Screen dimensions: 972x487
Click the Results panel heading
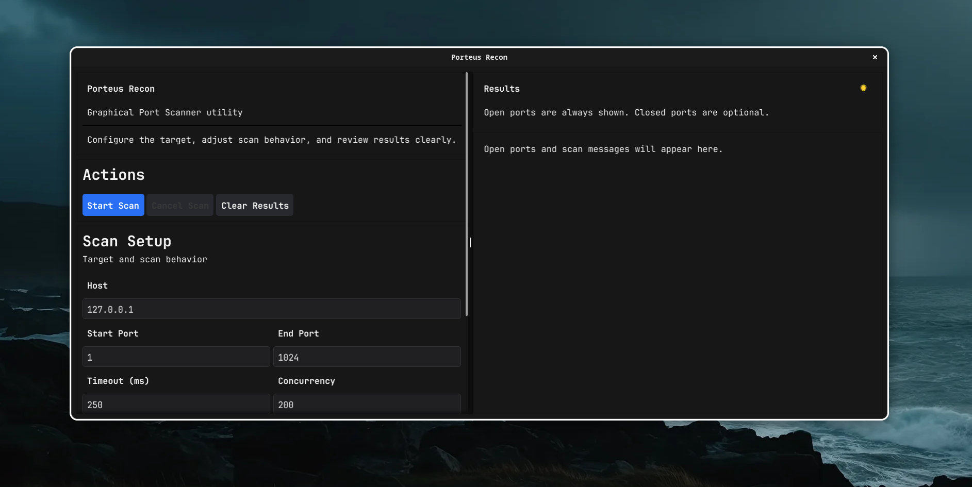point(501,89)
